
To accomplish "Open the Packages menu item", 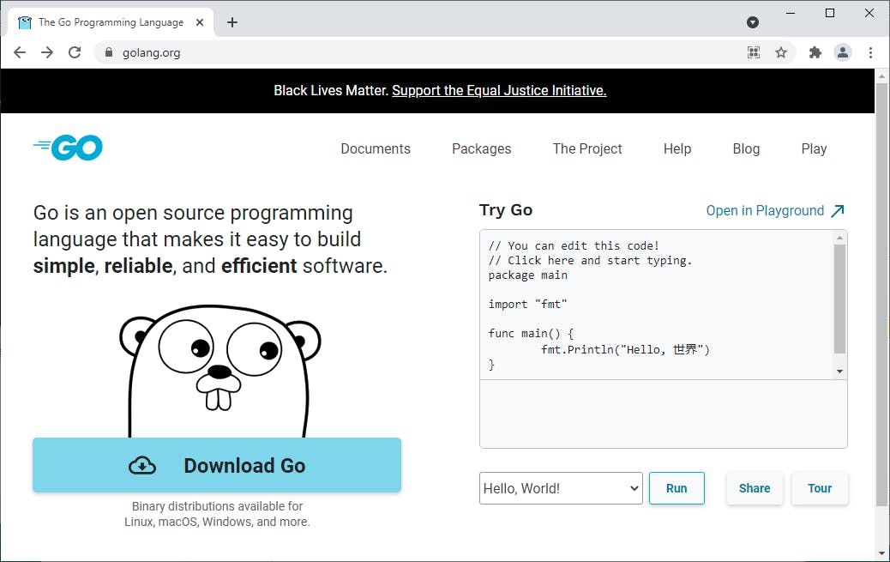I will tap(481, 149).
